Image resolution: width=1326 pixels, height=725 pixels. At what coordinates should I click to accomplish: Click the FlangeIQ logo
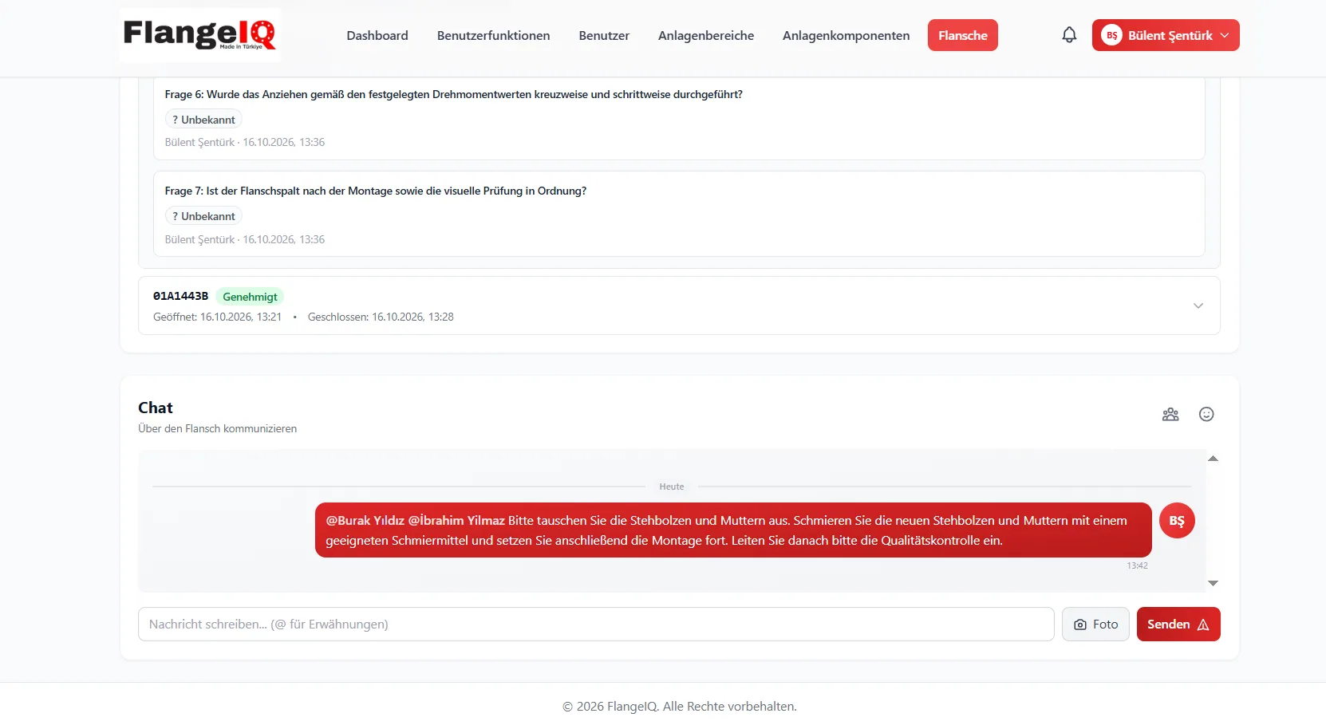click(x=200, y=35)
